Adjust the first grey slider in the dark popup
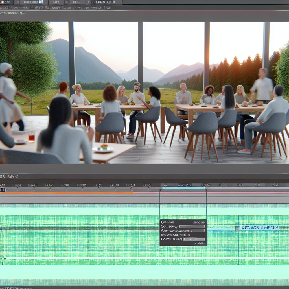Screen dimensions: 289x289 coord(192,226)
